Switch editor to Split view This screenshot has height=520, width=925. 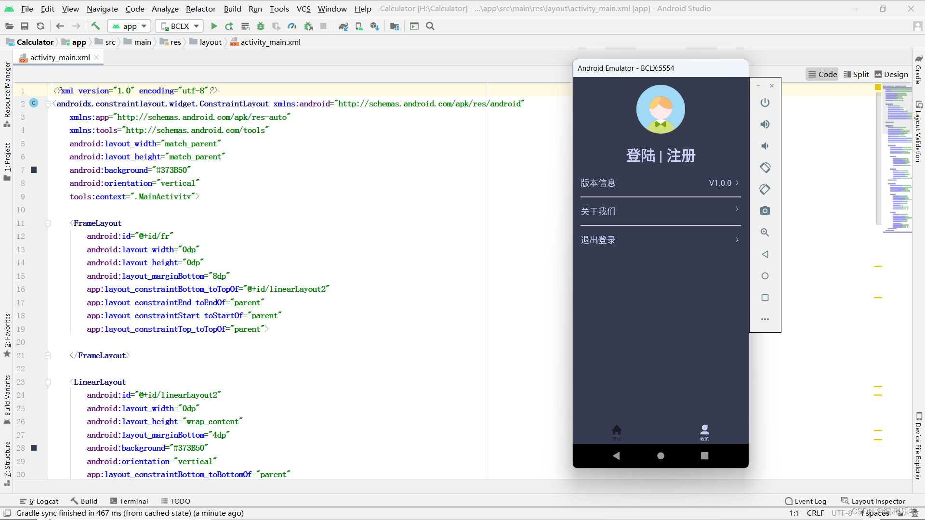pos(856,74)
